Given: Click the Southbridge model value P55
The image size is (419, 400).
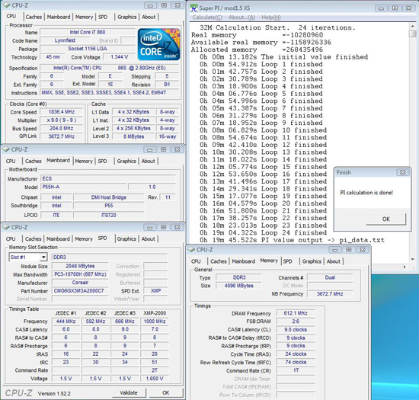Looking at the screenshot, I should [x=108, y=206].
